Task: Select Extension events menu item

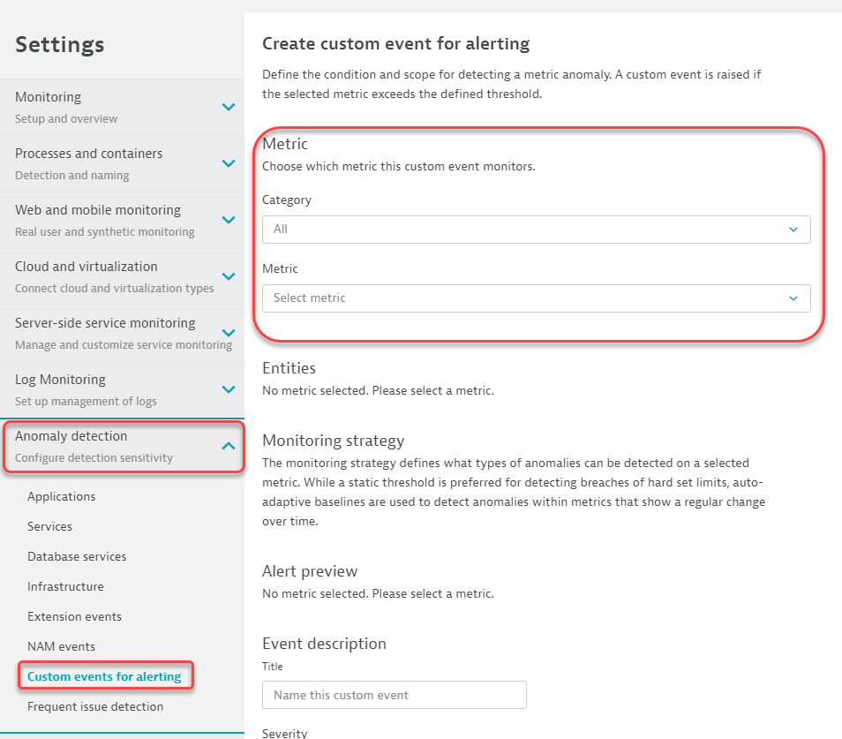Action: [x=74, y=616]
